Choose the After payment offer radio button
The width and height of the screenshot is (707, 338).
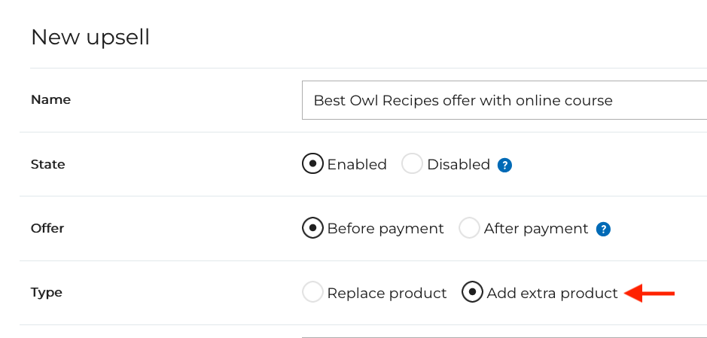[469, 228]
